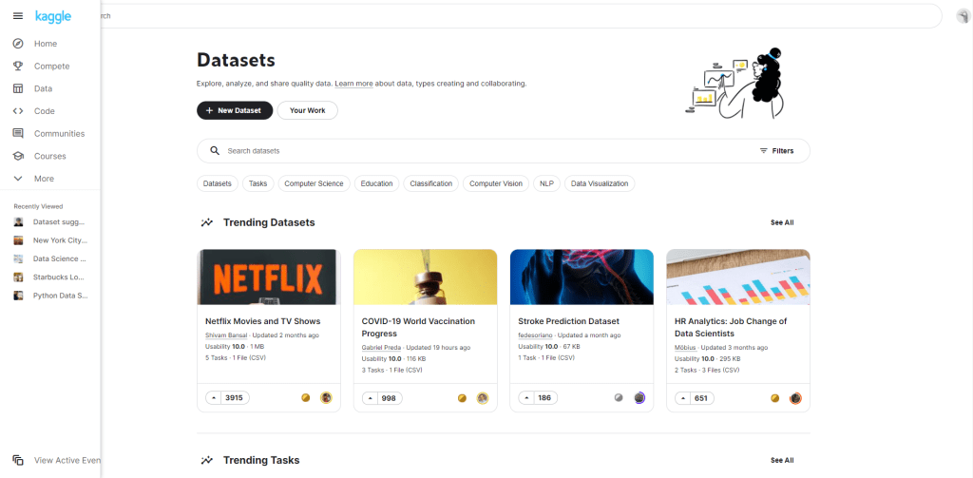Click gold medal on Netflix dataset card
The width and height of the screenshot is (973, 478).
[x=305, y=398]
